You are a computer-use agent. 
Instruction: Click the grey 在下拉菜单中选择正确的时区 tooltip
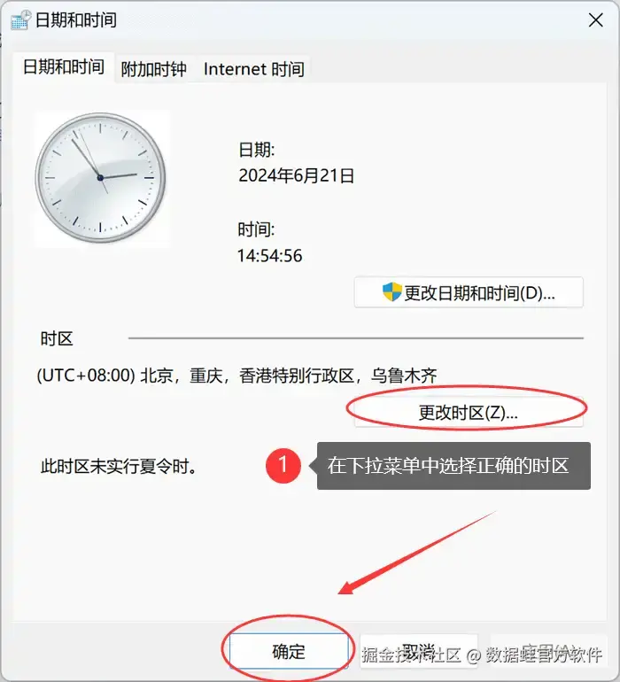click(x=453, y=466)
